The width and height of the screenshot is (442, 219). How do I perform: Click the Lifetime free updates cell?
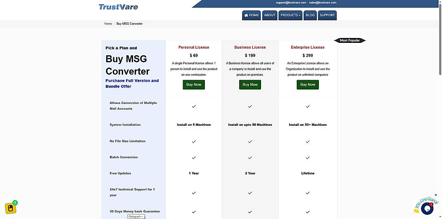[x=307, y=173]
